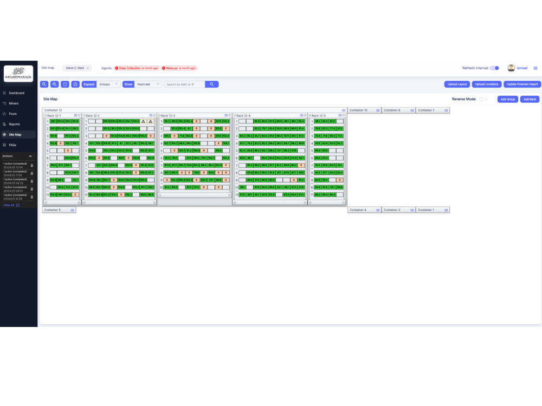Delete the action logged at 11:55
The width and height of the screenshot is (542, 406).
click(x=32, y=173)
